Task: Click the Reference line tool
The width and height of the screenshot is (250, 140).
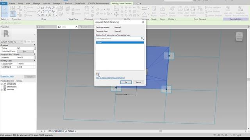Action: coord(30,11)
